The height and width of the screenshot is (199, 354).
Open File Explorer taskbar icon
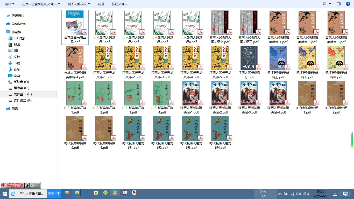pyautogui.click(x=77, y=193)
